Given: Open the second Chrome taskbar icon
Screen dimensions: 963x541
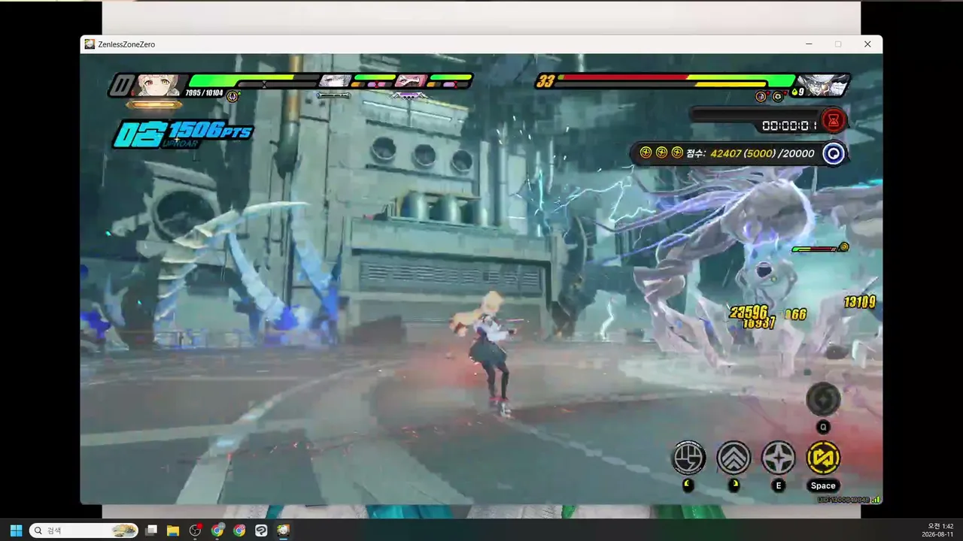Looking at the screenshot, I should coord(239,530).
